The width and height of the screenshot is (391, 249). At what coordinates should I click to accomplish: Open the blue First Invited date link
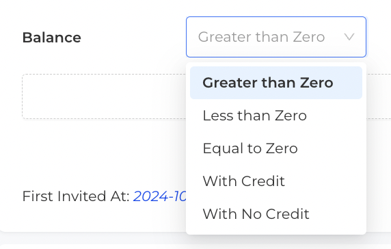coord(160,196)
